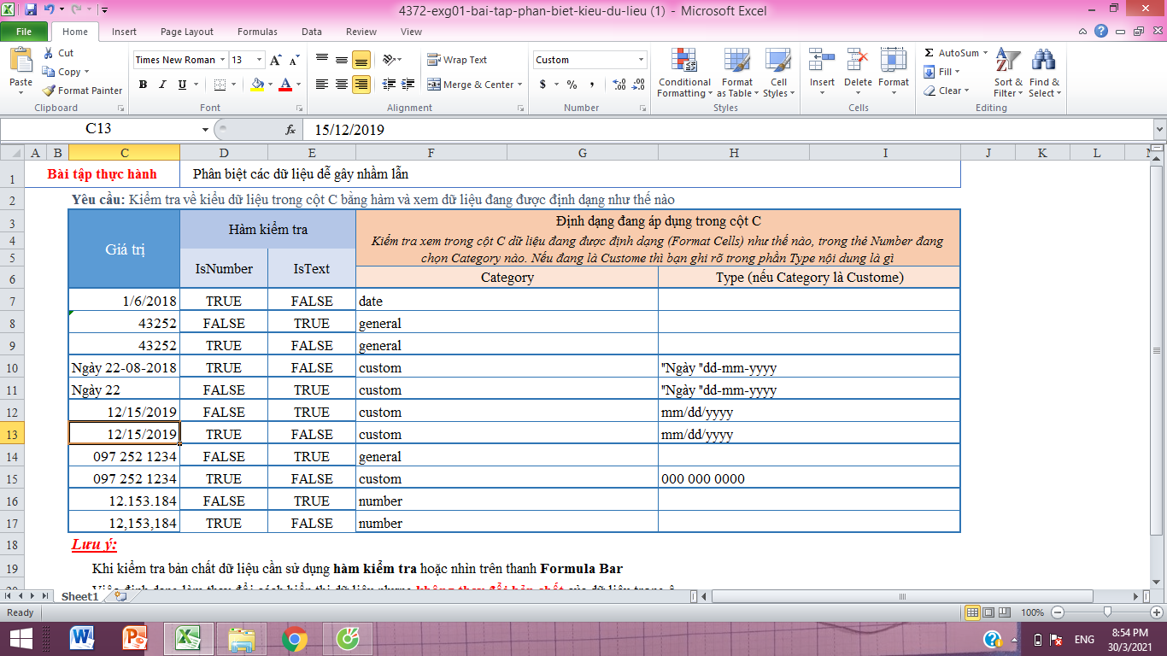This screenshot has height=656, width=1167.
Task: Toggle Wrap Text option
Action: click(457, 60)
